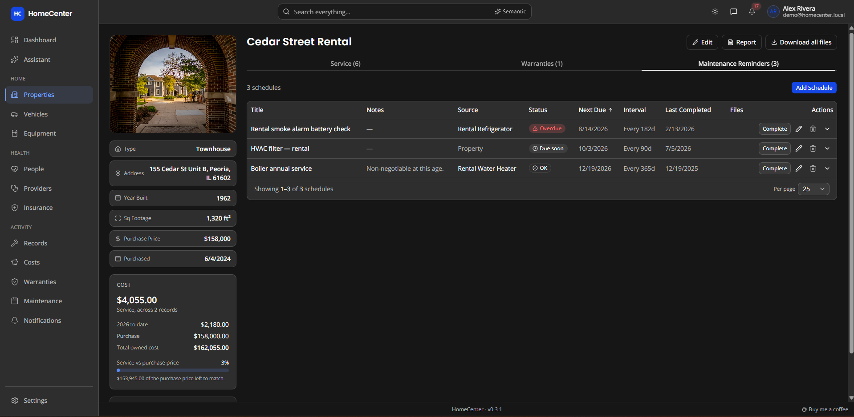Open the chat messages icon

[x=734, y=12]
